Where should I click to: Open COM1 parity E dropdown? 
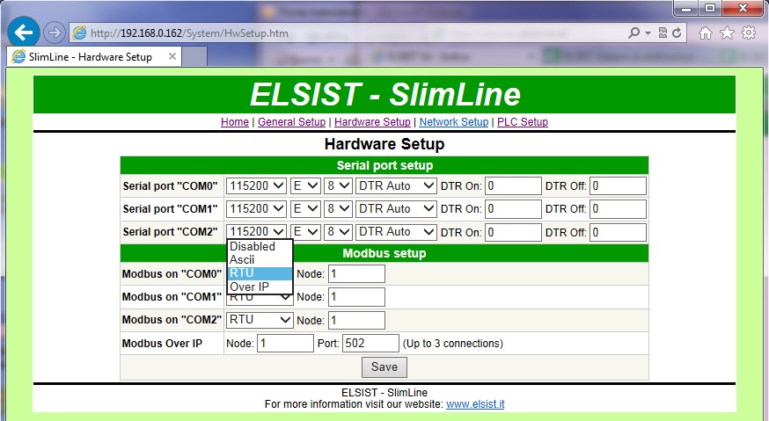tap(305, 209)
